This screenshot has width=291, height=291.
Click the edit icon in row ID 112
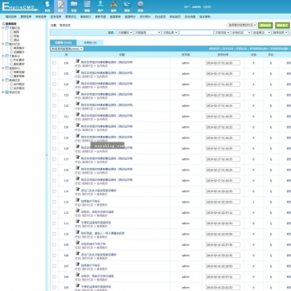77,211
